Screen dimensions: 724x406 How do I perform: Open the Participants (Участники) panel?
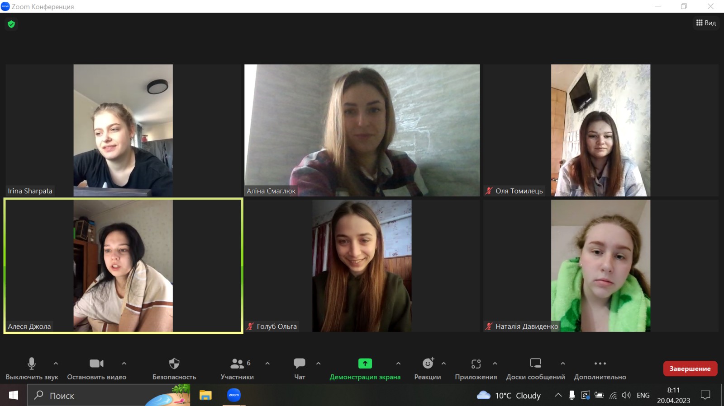click(237, 364)
